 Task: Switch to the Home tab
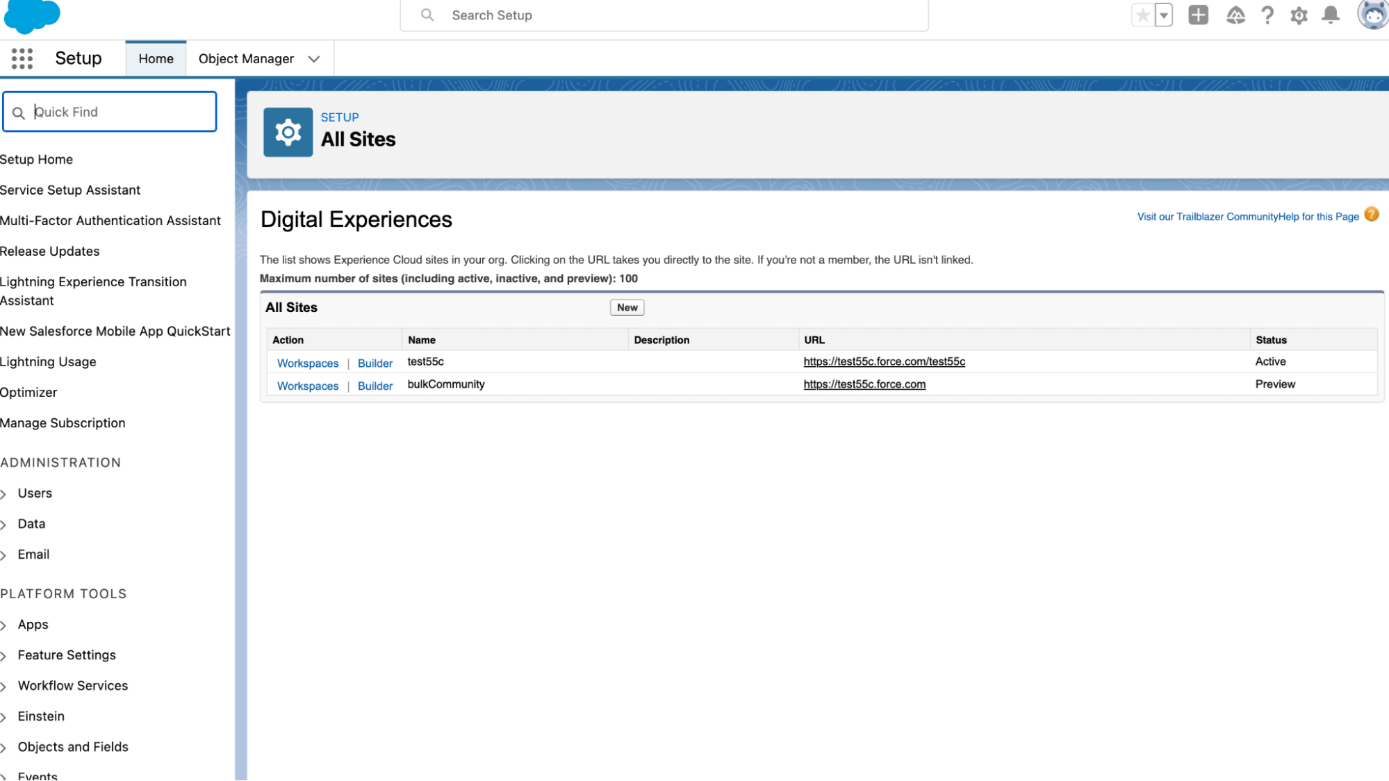pos(156,59)
